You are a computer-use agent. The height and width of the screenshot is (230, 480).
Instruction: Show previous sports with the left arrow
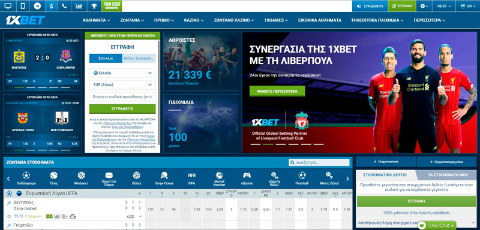pos(8,178)
